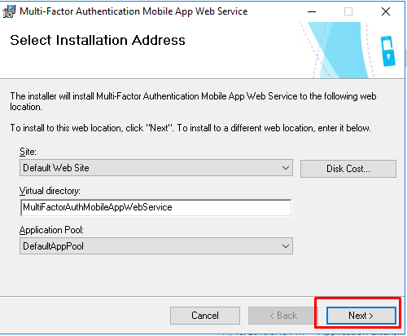Click the greyed-out maximize button
This screenshot has height=336, width=407.
(348, 11)
